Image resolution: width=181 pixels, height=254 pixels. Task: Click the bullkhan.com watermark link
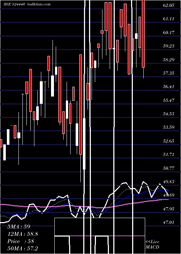click(x=39, y=4)
